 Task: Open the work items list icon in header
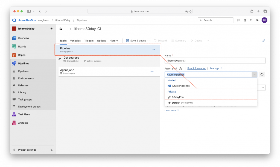(238, 20)
